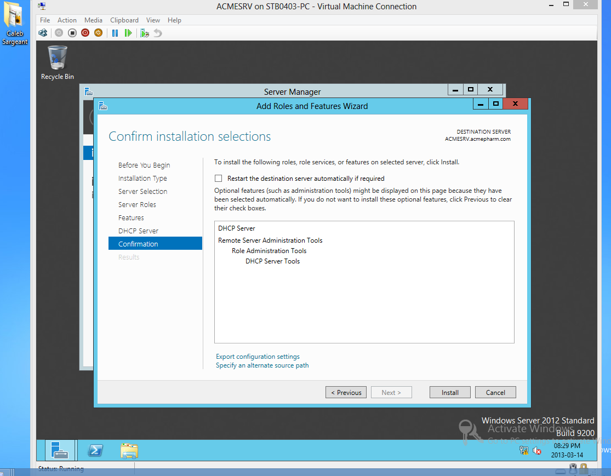The height and width of the screenshot is (476, 611).
Task: Click the grayed Results step
Action: pos(129,257)
